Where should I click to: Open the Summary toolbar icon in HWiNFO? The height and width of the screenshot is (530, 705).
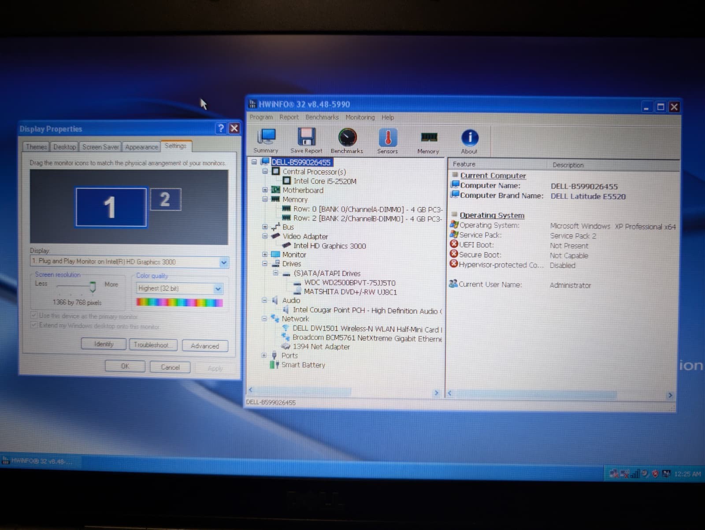266,140
